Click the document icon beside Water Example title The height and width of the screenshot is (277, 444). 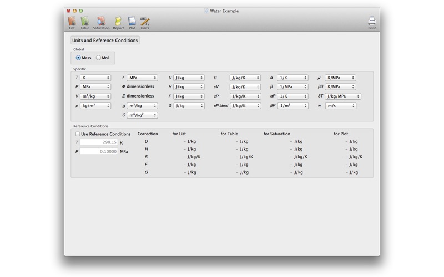click(206, 11)
